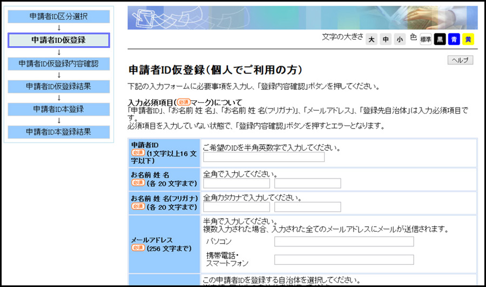Select highlighted step 申請者ID仮登録
This screenshot has width=486, height=287.
coord(58,40)
